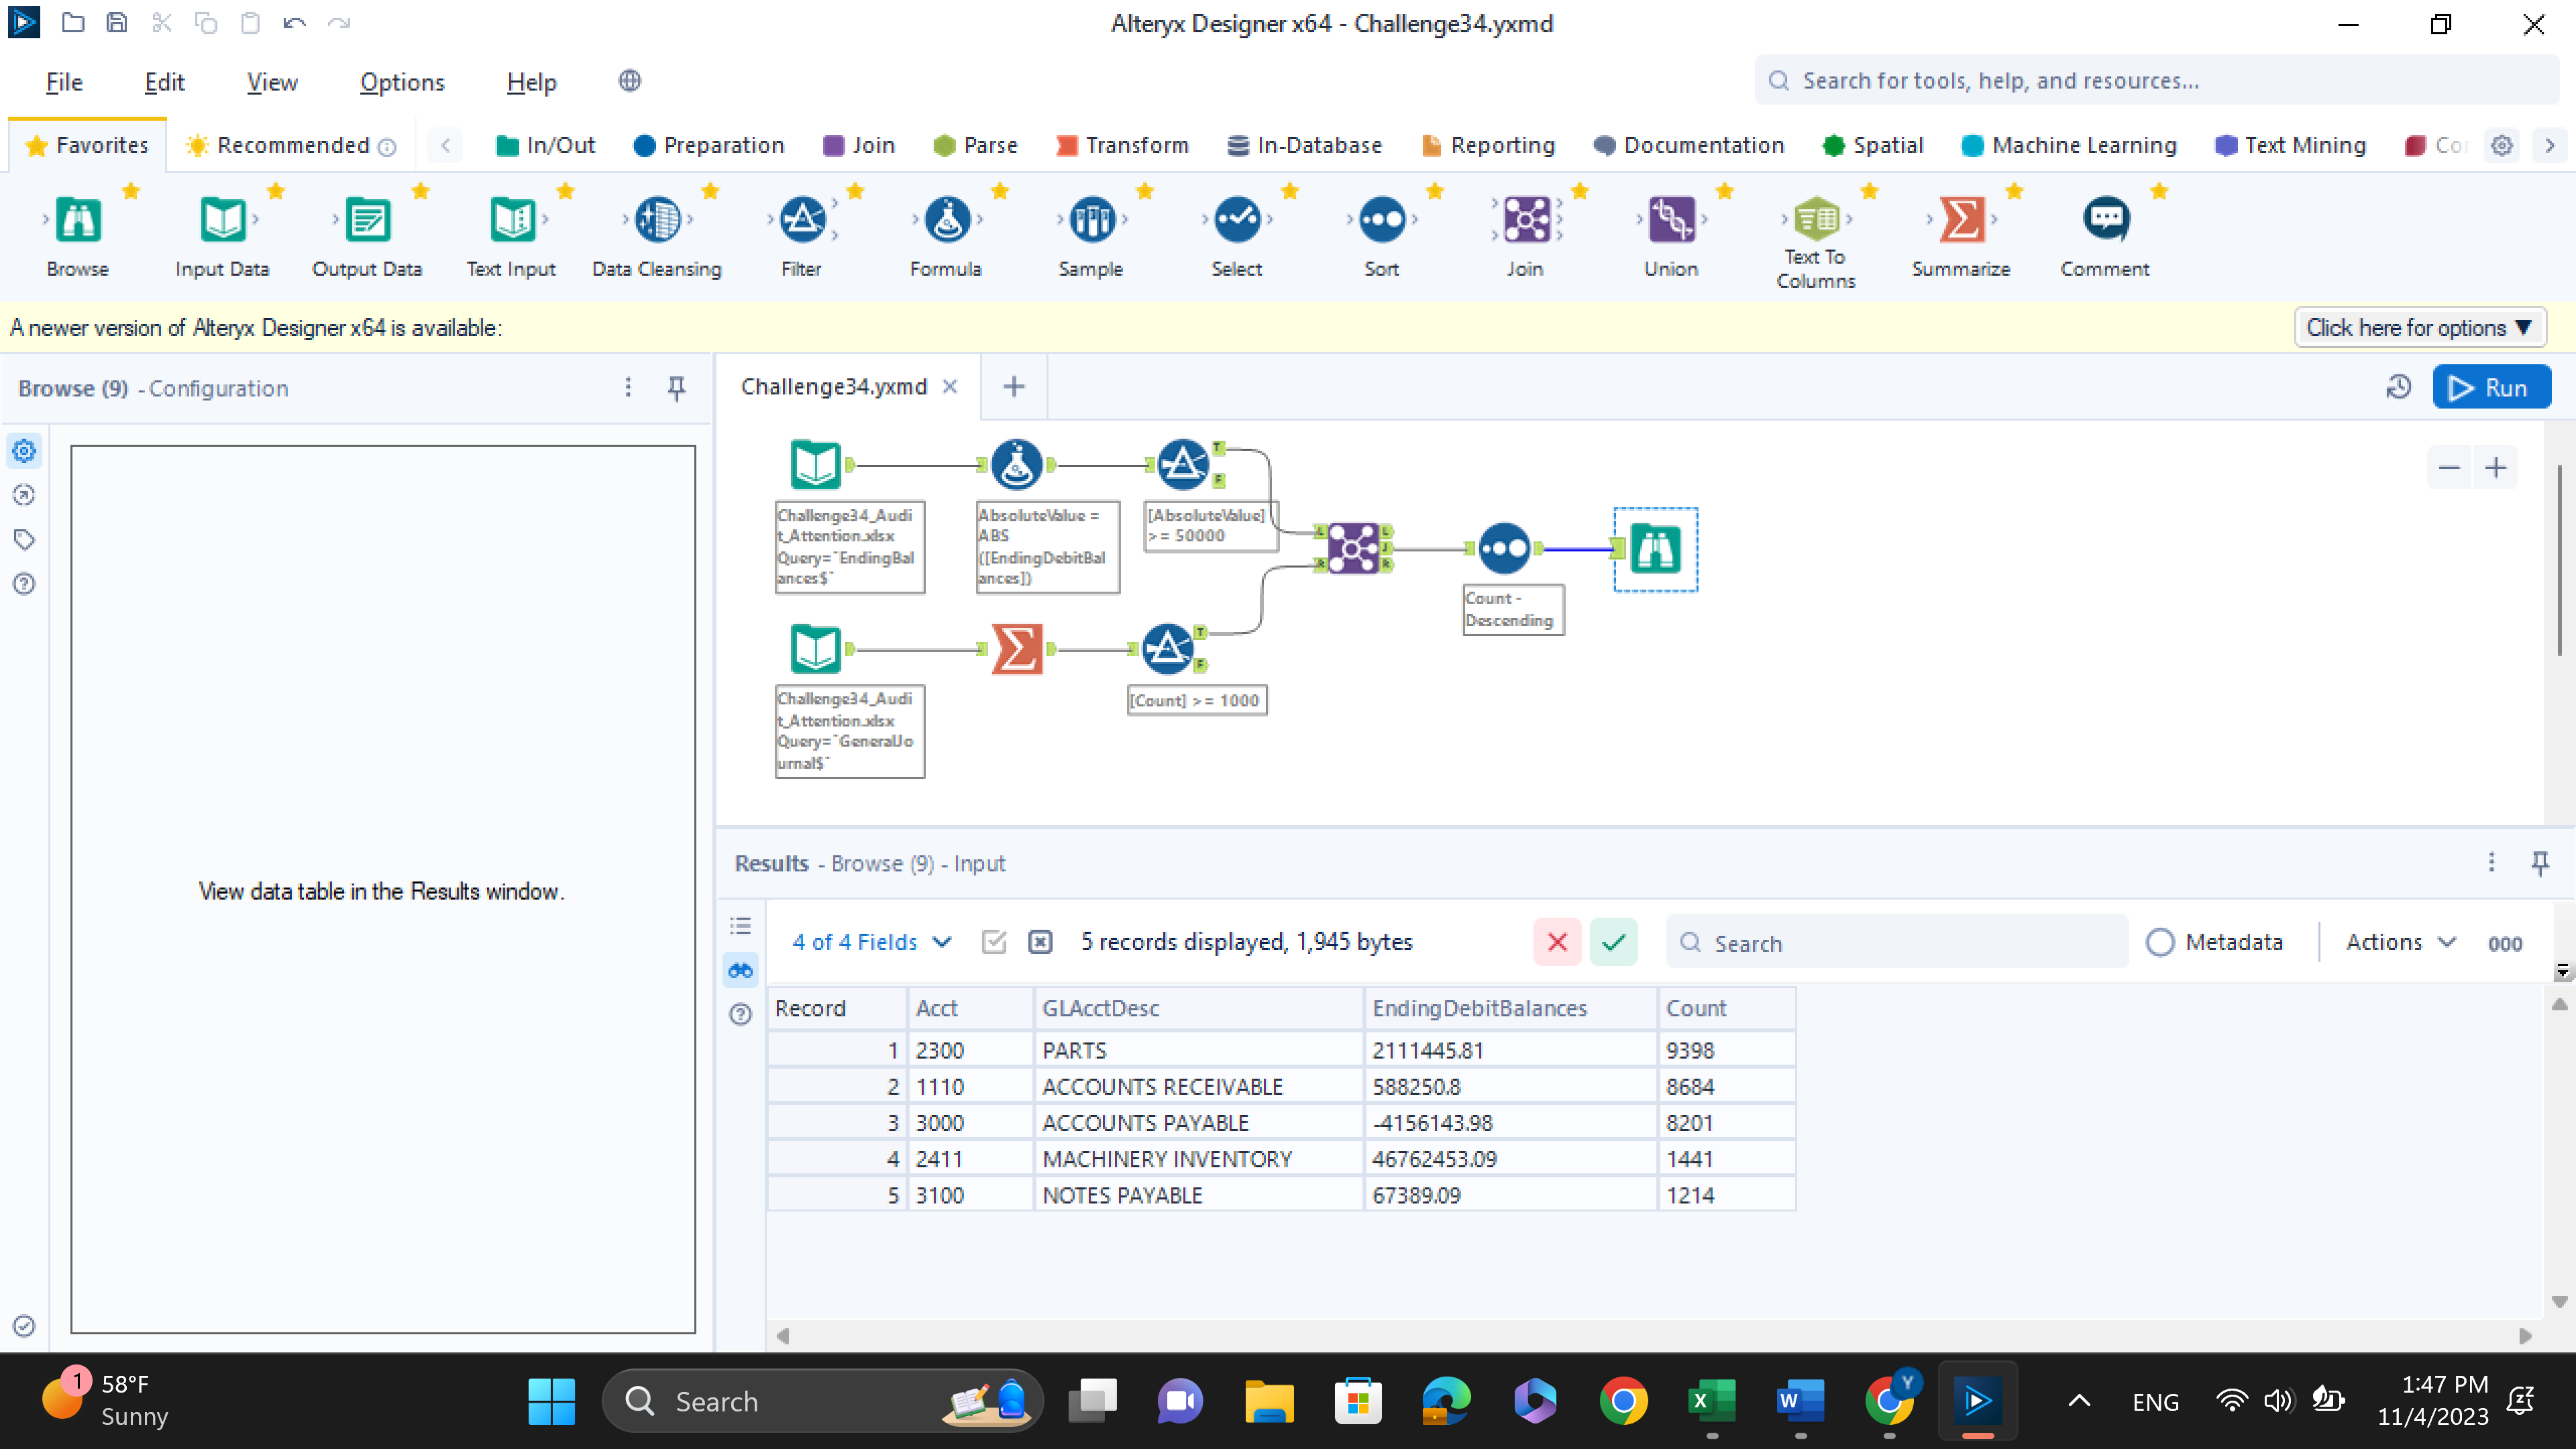Screen dimensions: 2576x1449
Task: Click the Results vertical scrollbar down arrow
Action: pyautogui.click(x=2559, y=1302)
